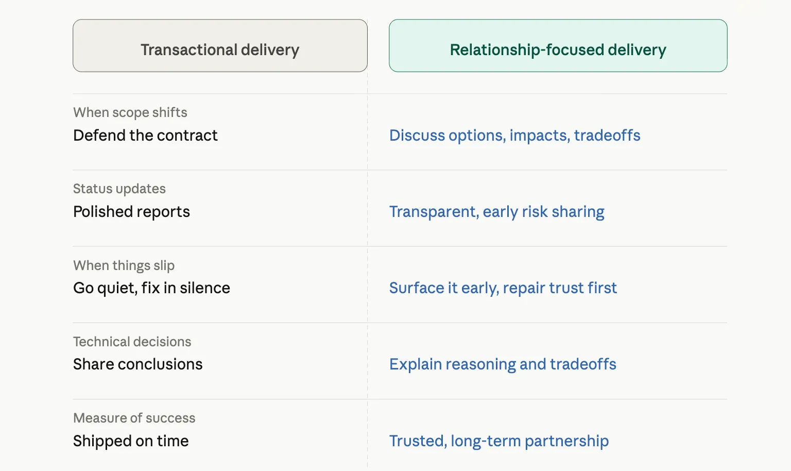Click the 'Technical decisions' row label
Image resolution: width=791 pixels, height=471 pixels.
tap(132, 342)
